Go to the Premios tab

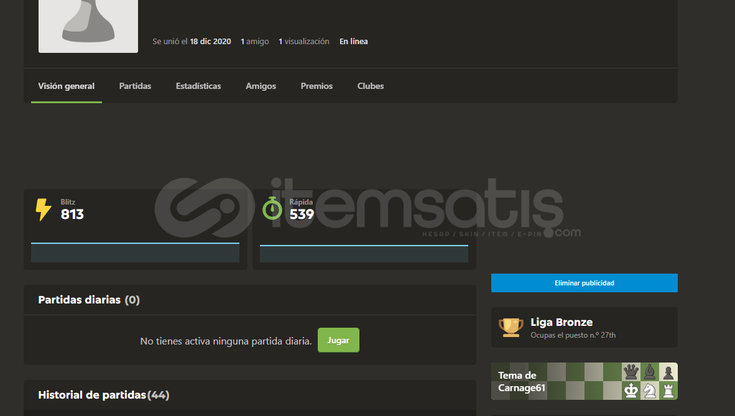[317, 86]
